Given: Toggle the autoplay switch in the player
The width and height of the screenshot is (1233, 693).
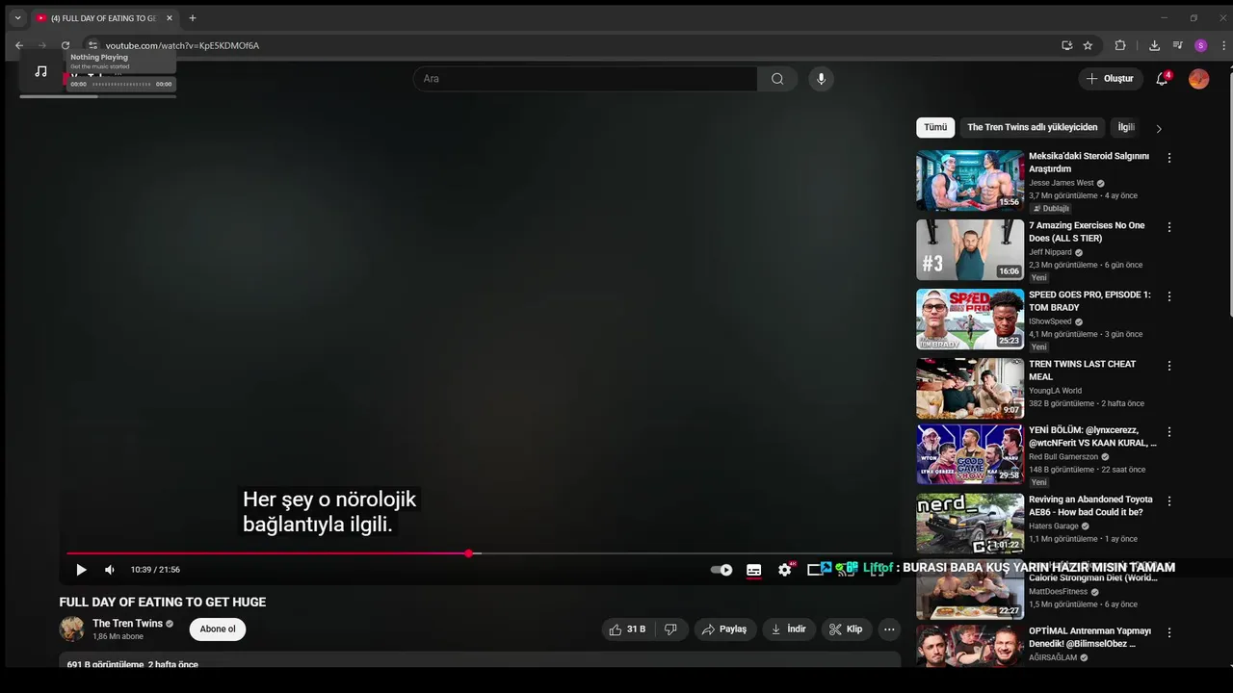Looking at the screenshot, I should point(721,570).
